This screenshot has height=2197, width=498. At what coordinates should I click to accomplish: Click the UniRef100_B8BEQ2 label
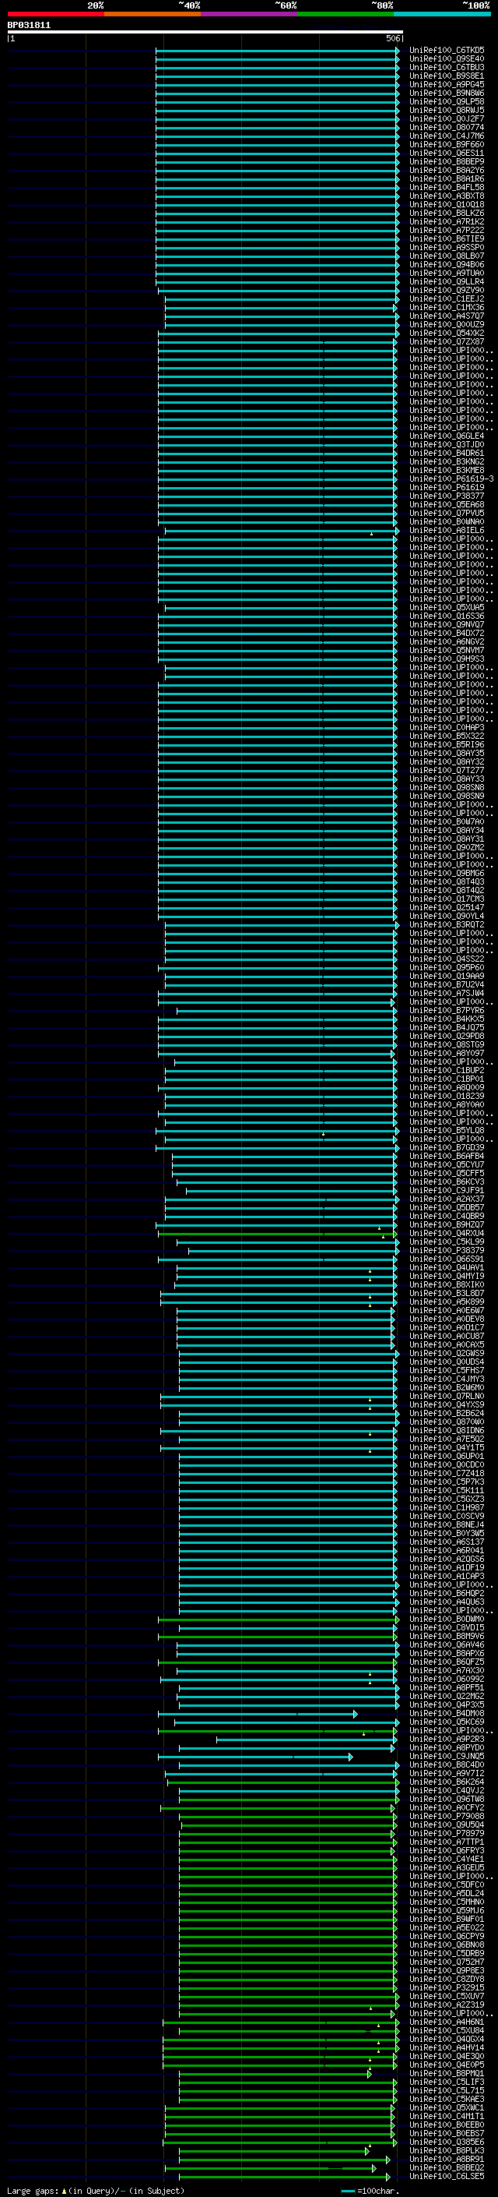(446, 2168)
